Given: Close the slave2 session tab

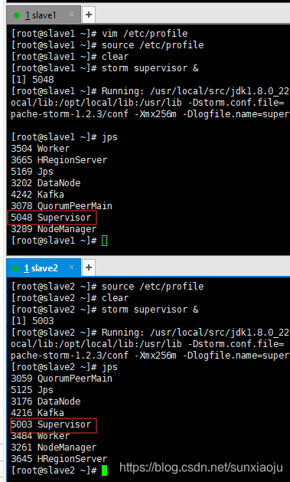Looking at the screenshot, I should (71, 267).
